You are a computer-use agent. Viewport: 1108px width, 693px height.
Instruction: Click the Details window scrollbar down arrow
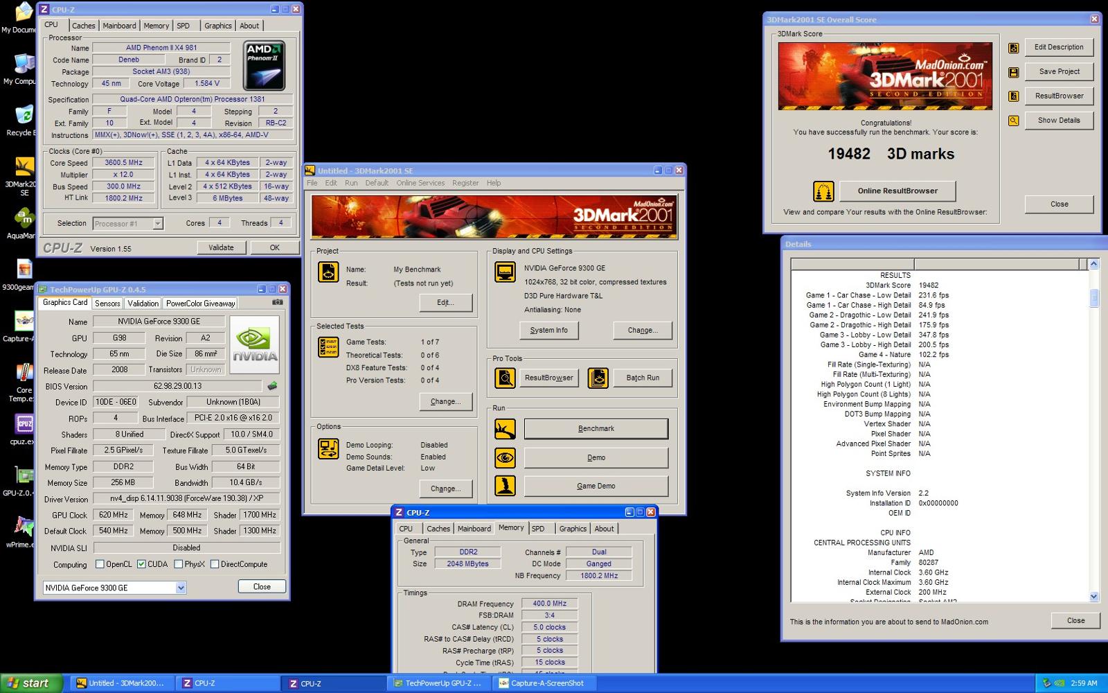point(1093,596)
